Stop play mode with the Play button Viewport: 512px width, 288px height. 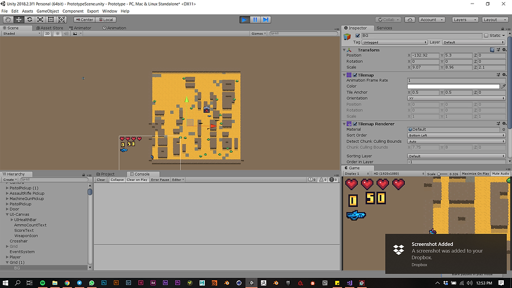pos(244,19)
